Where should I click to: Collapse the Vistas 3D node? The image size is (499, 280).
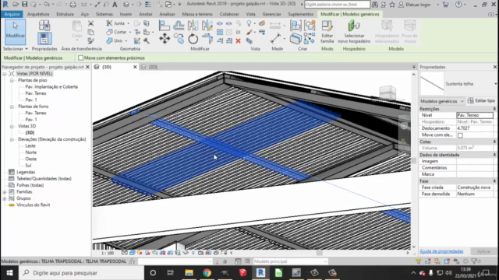click(12, 126)
